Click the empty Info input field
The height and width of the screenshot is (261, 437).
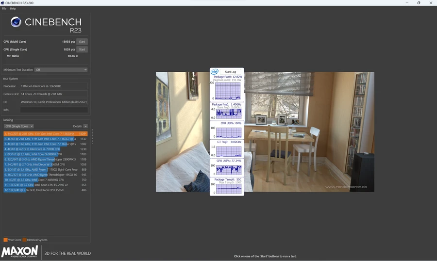pyautogui.click(x=54, y=110)
